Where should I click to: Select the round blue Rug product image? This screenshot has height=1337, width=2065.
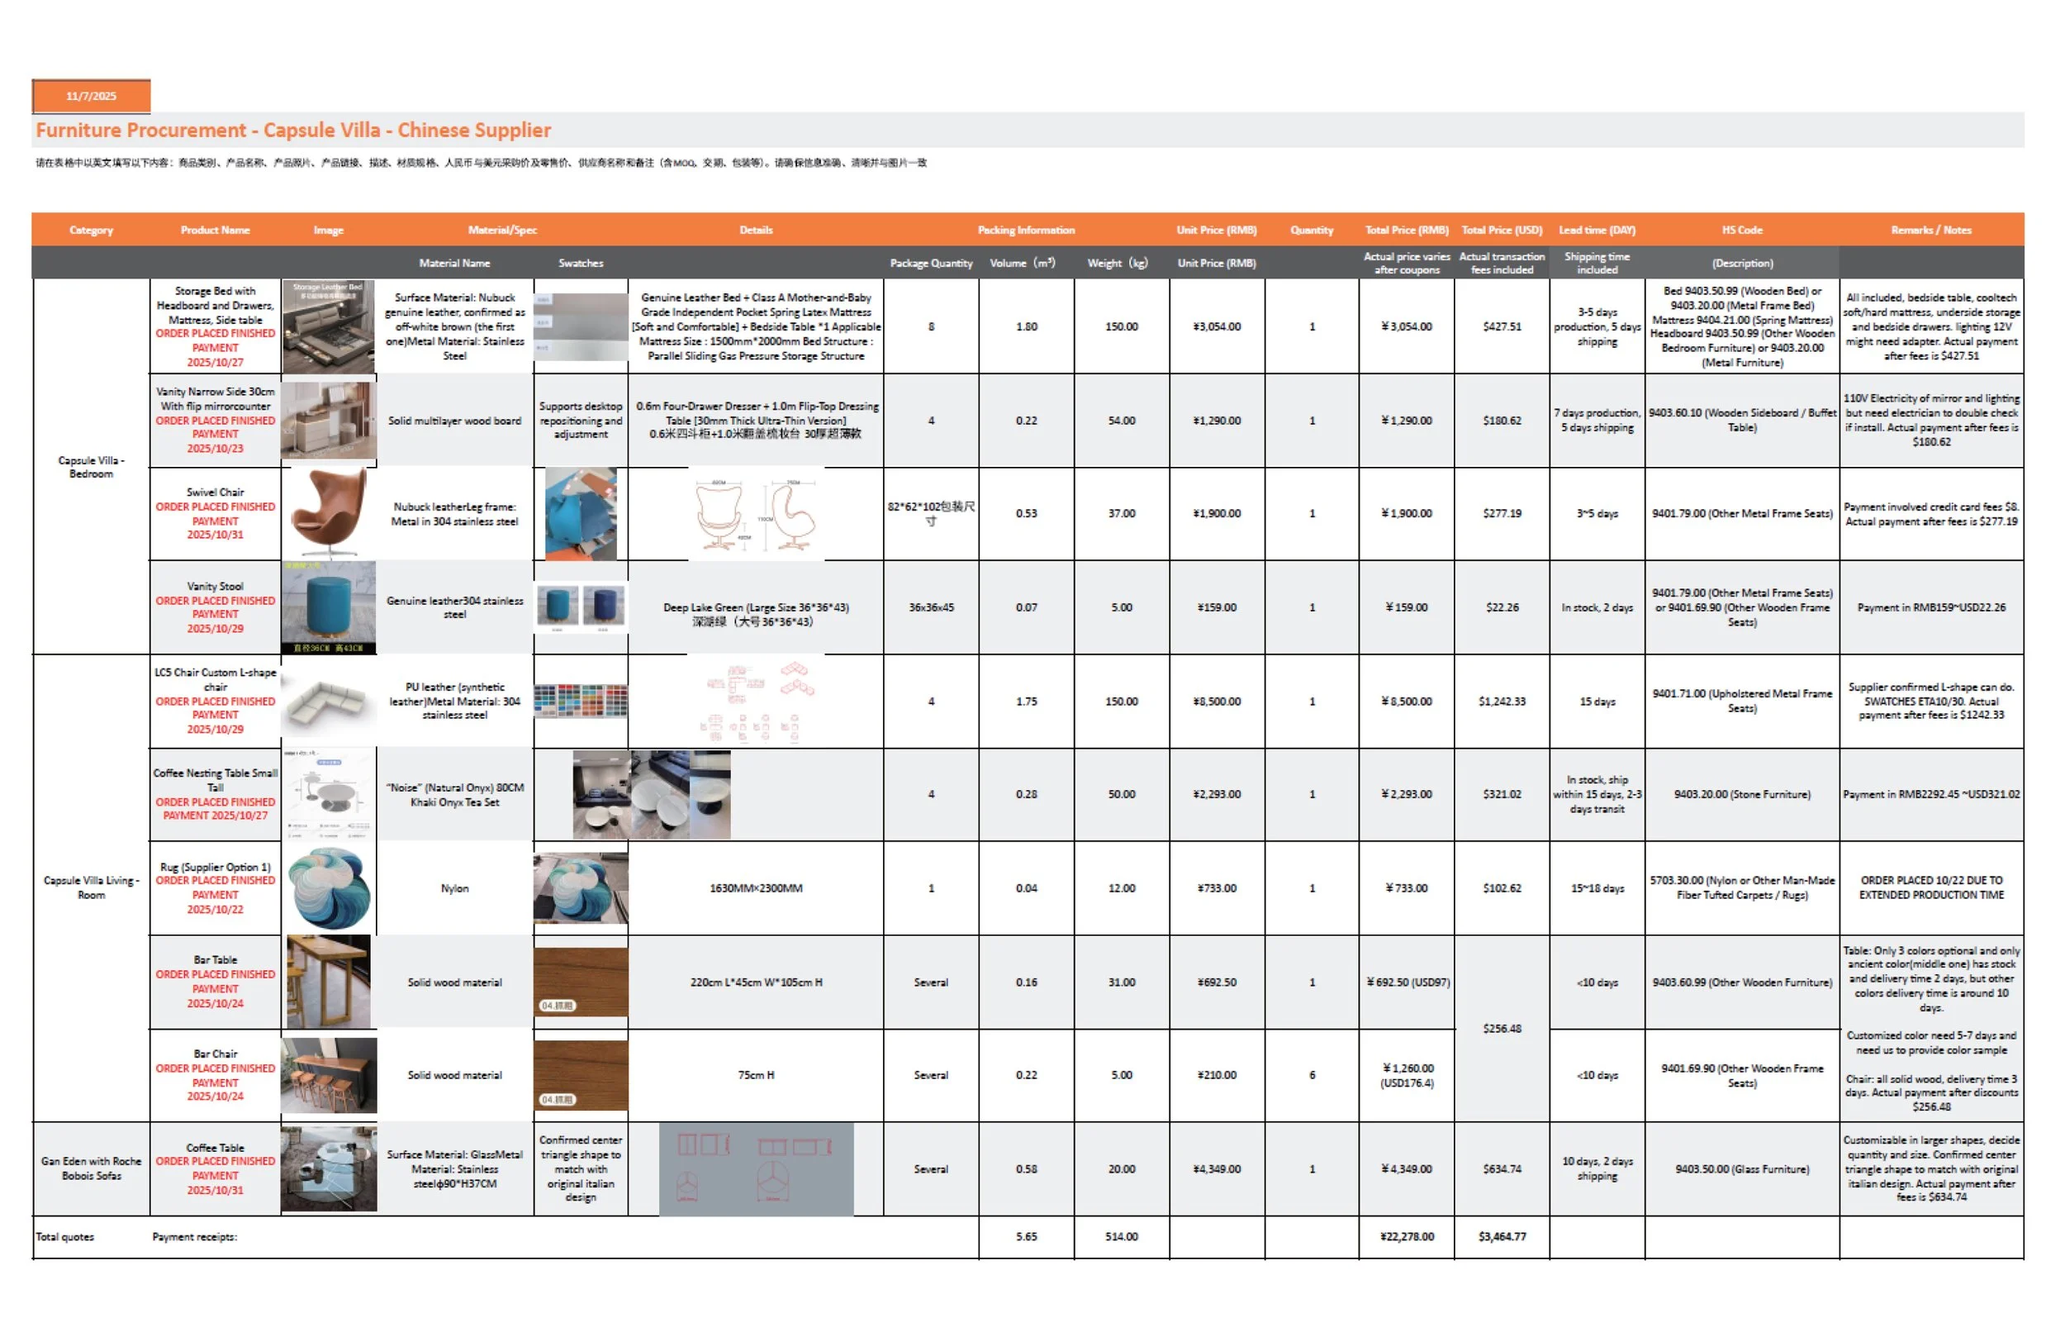pos(328,888)
